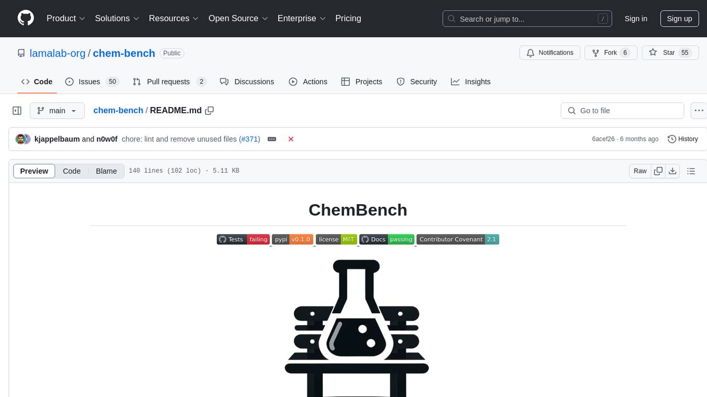Open kjappelbaum's author profile link
Image resolution: width=707 pixels, height=397 pixels.
(57, 139)
